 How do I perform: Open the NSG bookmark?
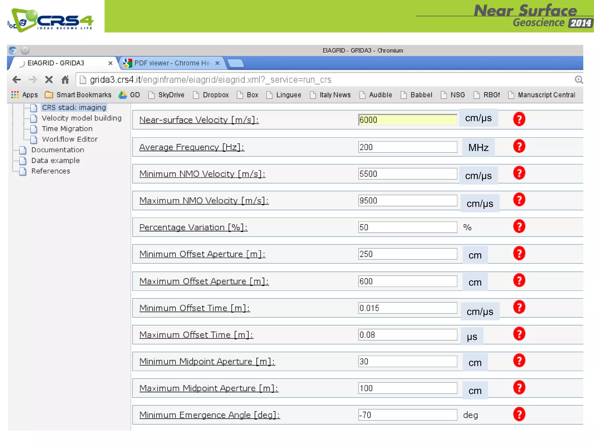(x=452, y=95)
